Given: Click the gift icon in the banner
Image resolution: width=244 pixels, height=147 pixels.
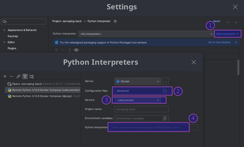Looking at the screenshot, I should click(x=56, y=42).
